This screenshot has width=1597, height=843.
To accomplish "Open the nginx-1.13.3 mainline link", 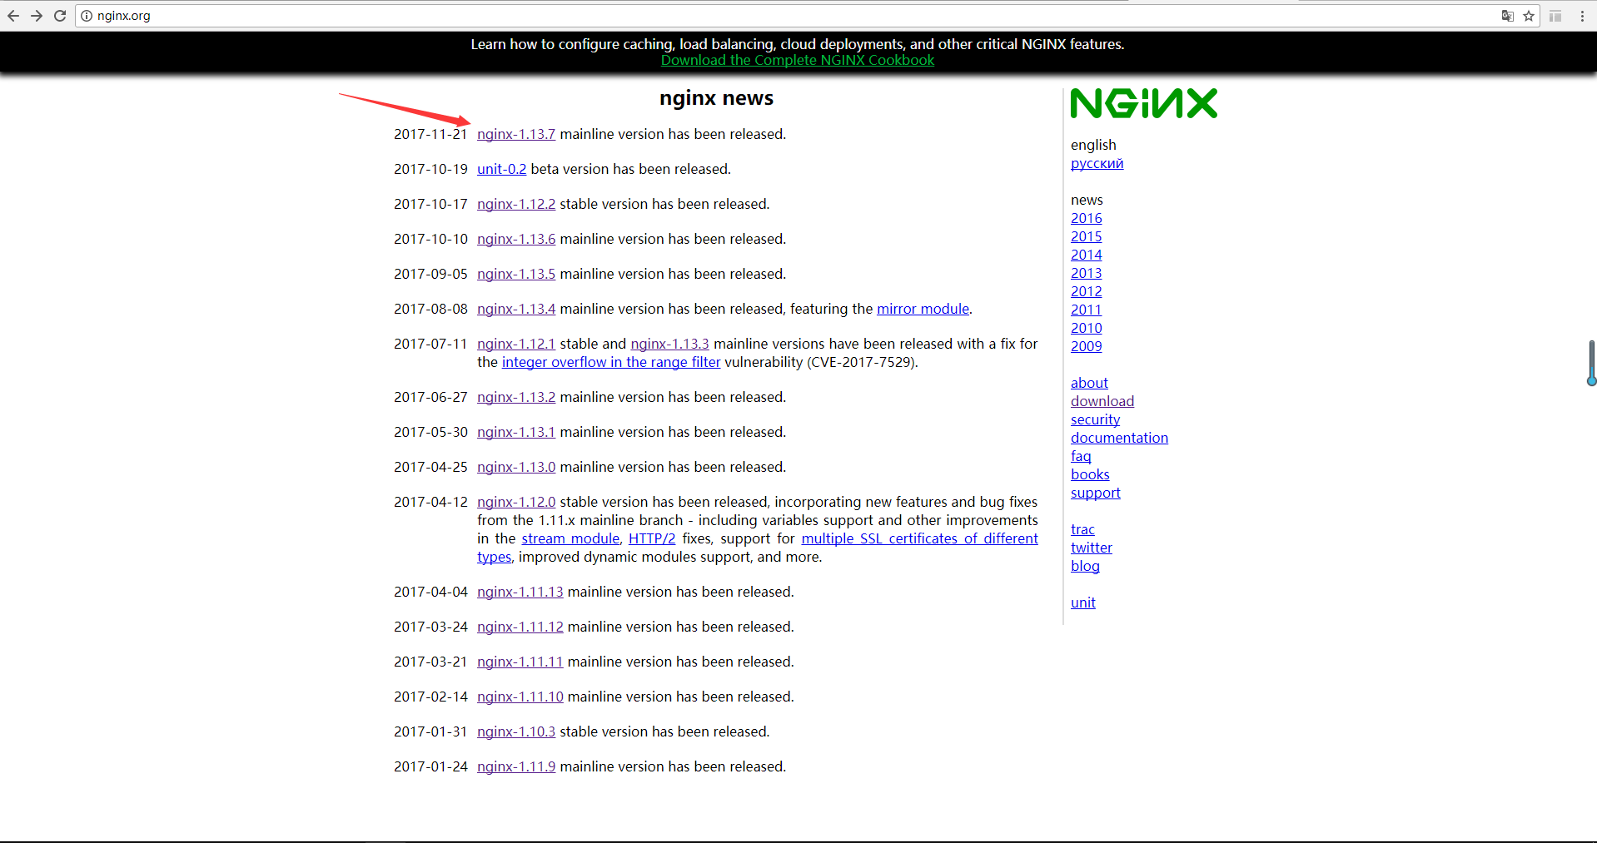I will [669, 344].
